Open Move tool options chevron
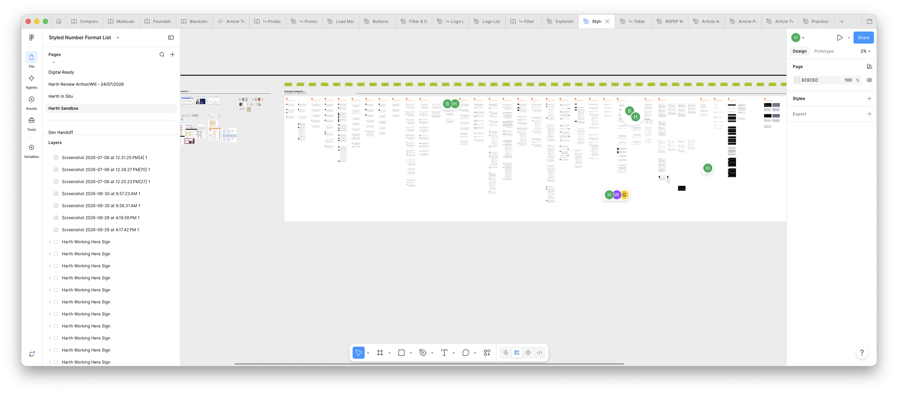This screenshot has height=394, width=898. tap(368, 353)
